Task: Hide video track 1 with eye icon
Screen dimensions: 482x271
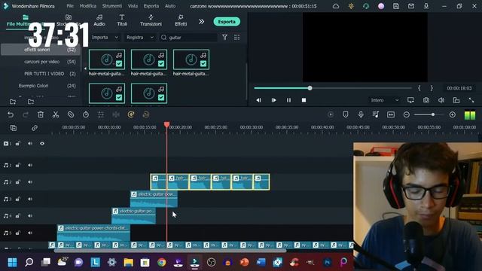Action: 42,144
